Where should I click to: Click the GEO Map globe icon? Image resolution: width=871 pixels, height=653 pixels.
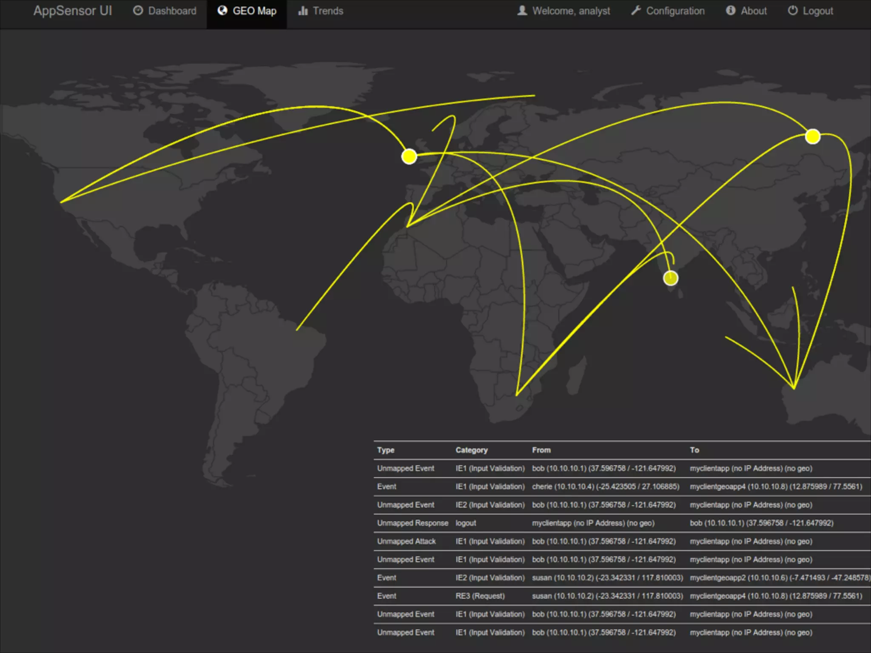click(222, 11)
